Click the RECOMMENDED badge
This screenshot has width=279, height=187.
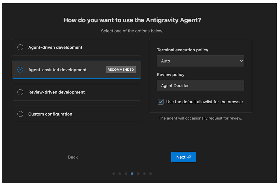[x=121, y=70]
